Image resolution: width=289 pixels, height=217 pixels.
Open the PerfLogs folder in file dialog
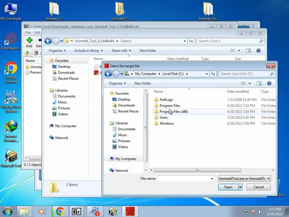pyautogui.click(x=166, y=100)
